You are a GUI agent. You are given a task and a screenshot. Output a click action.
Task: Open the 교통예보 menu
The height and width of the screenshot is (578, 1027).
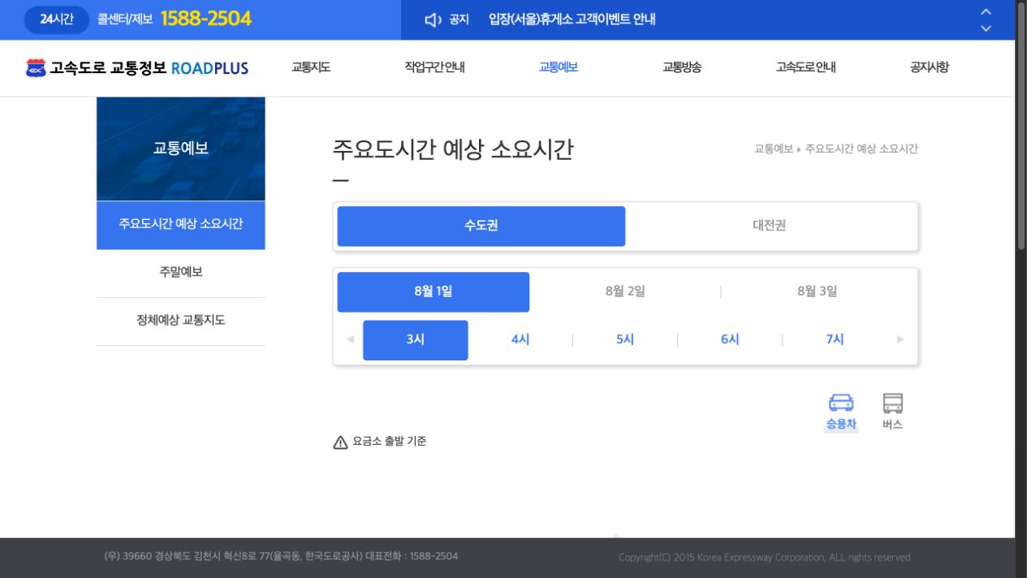coord(559,67)
